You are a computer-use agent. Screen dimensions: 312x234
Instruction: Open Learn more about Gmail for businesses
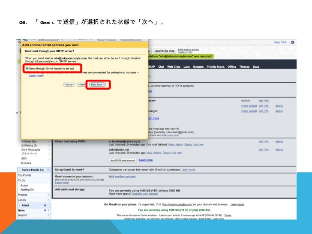188,170
